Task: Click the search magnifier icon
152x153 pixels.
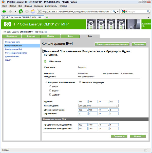Action: (148, 11)
